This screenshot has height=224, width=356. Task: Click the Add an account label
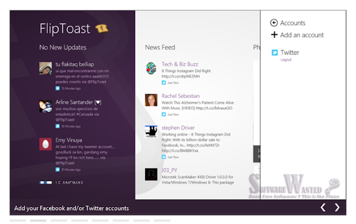[x=301, y=35]
